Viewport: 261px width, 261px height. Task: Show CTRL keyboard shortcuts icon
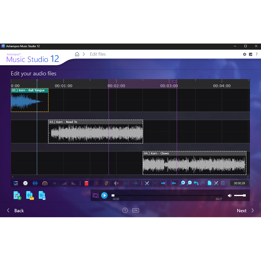(x=136, y=210)
